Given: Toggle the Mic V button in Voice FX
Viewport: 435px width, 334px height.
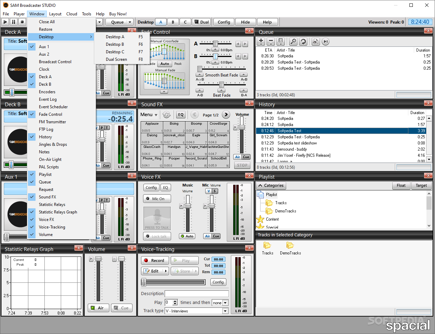Looking at the screenshot, I should tap(209, 191).
